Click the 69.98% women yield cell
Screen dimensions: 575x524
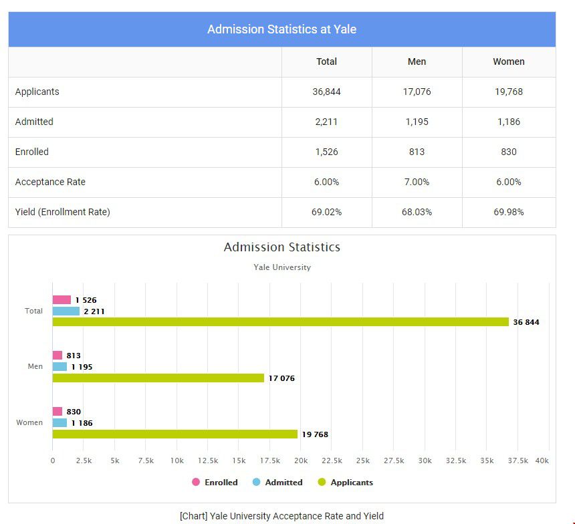coord(509,212)
